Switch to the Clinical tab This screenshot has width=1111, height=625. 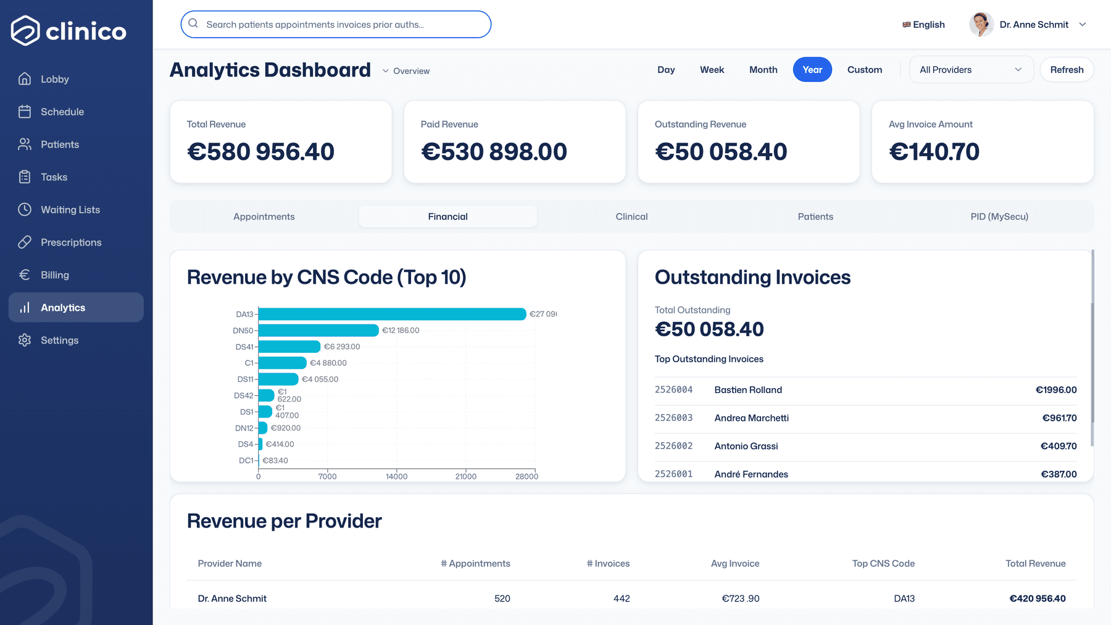[631, 217]
